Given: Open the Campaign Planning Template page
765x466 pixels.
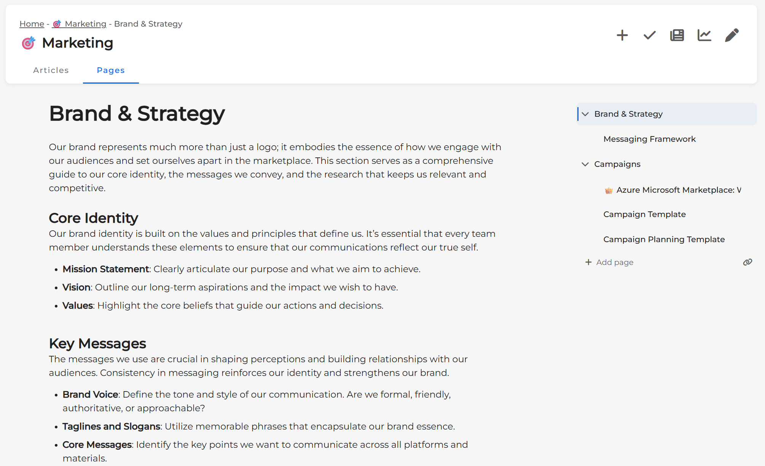Looking at the screenshot, I should coord(664,239).
